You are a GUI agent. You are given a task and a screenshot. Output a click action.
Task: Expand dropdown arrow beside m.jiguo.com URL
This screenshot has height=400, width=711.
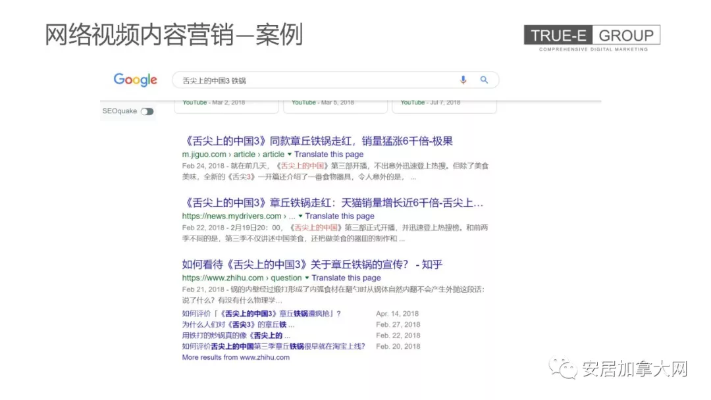click(x=289, y=155)
